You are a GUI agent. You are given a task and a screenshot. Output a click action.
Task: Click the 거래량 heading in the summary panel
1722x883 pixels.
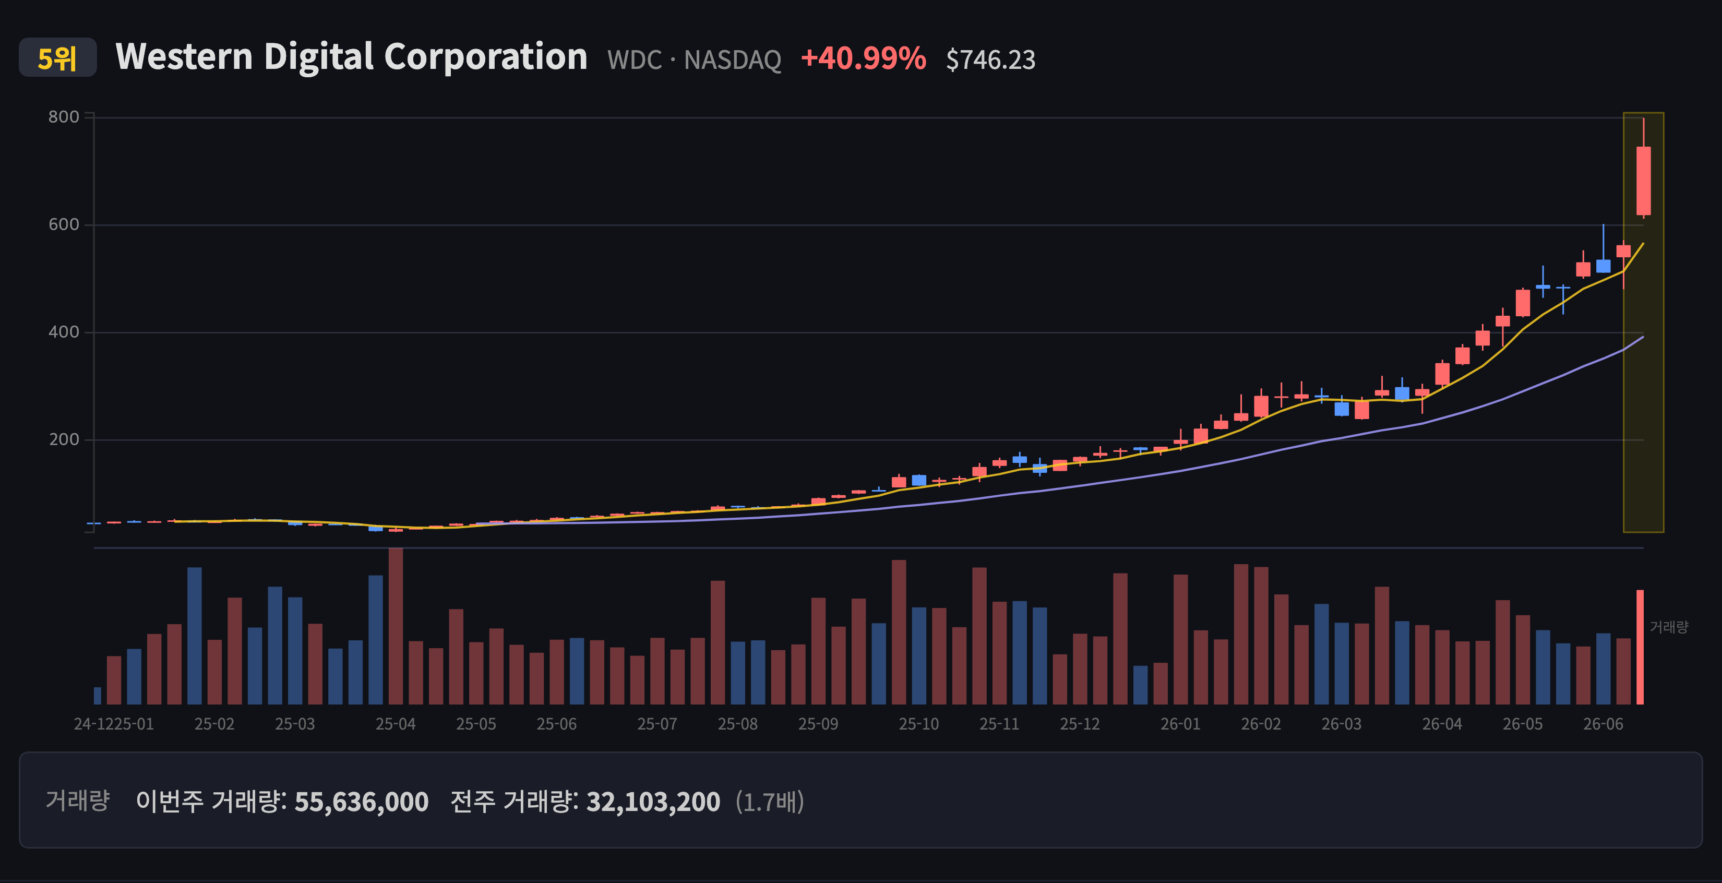pyautogui.click(x=78, y=800)
